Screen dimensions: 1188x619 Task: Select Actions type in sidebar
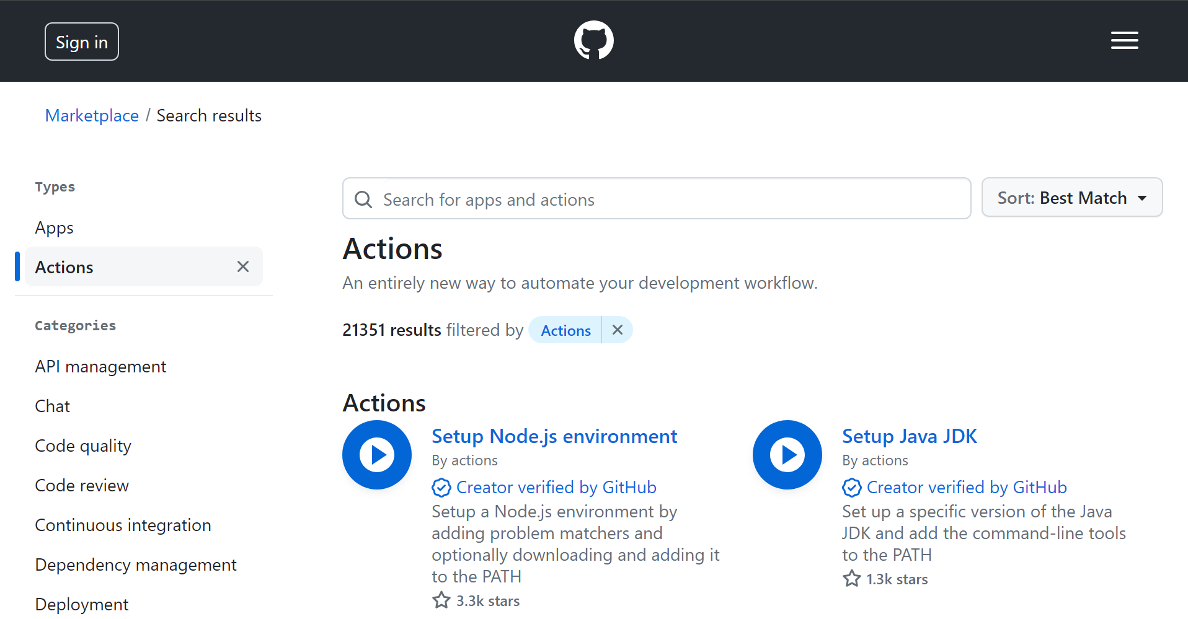[144, 267]
